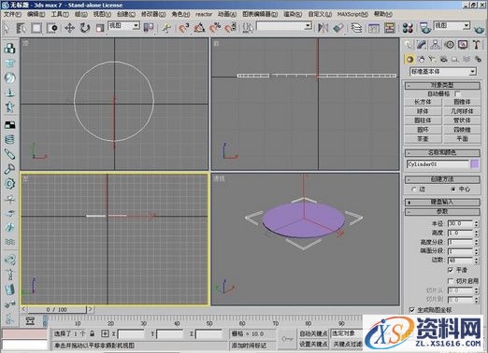Screen dimensions: 488x353
Task: Select the Scale tool
Action: tap(100, 28)
